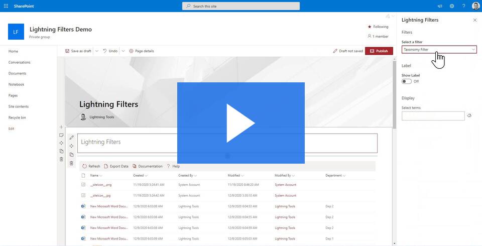Click the duplicate section icon
This screenshot has height=246, width=482.
pos(61,151)
